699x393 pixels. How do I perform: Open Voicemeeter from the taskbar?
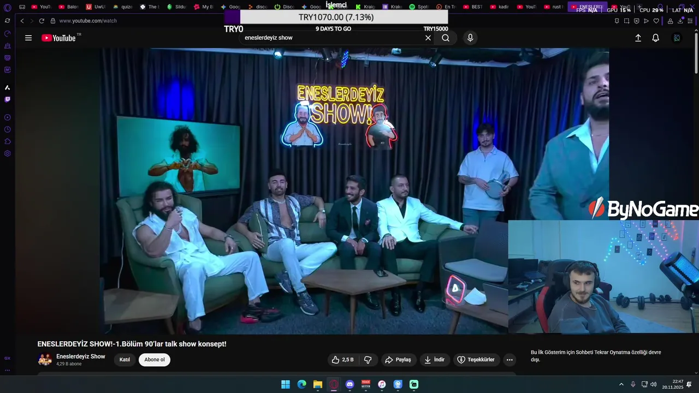[x=366, y=384]
